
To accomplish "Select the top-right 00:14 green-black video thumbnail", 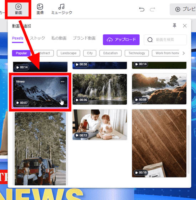I will 159,65.
